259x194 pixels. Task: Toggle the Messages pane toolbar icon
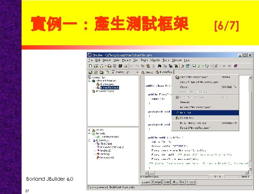(x=194, y=66)
